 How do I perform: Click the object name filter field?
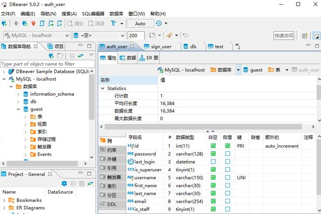click(45, 64)
